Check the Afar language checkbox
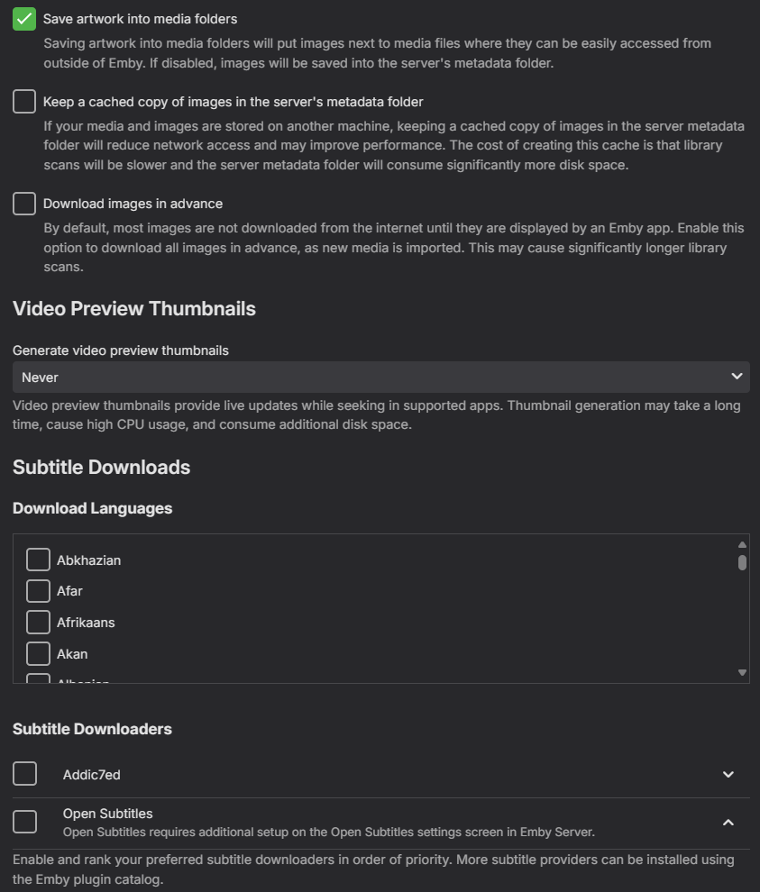 coord(38,591)
